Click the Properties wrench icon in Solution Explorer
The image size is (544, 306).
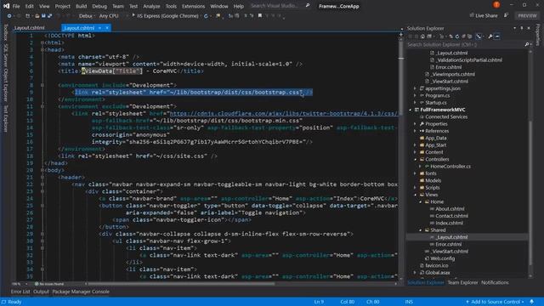[x=490, y=37]
